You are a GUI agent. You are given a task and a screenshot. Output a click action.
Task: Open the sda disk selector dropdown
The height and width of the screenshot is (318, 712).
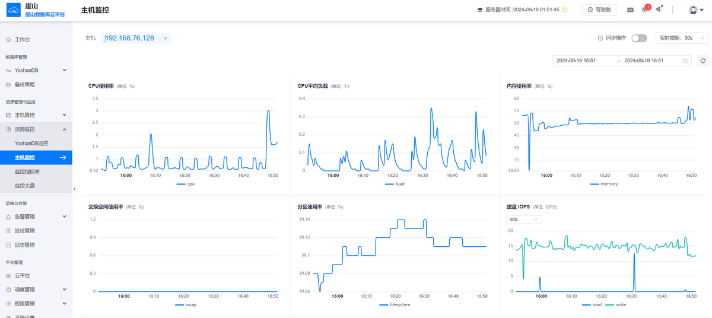525,220
